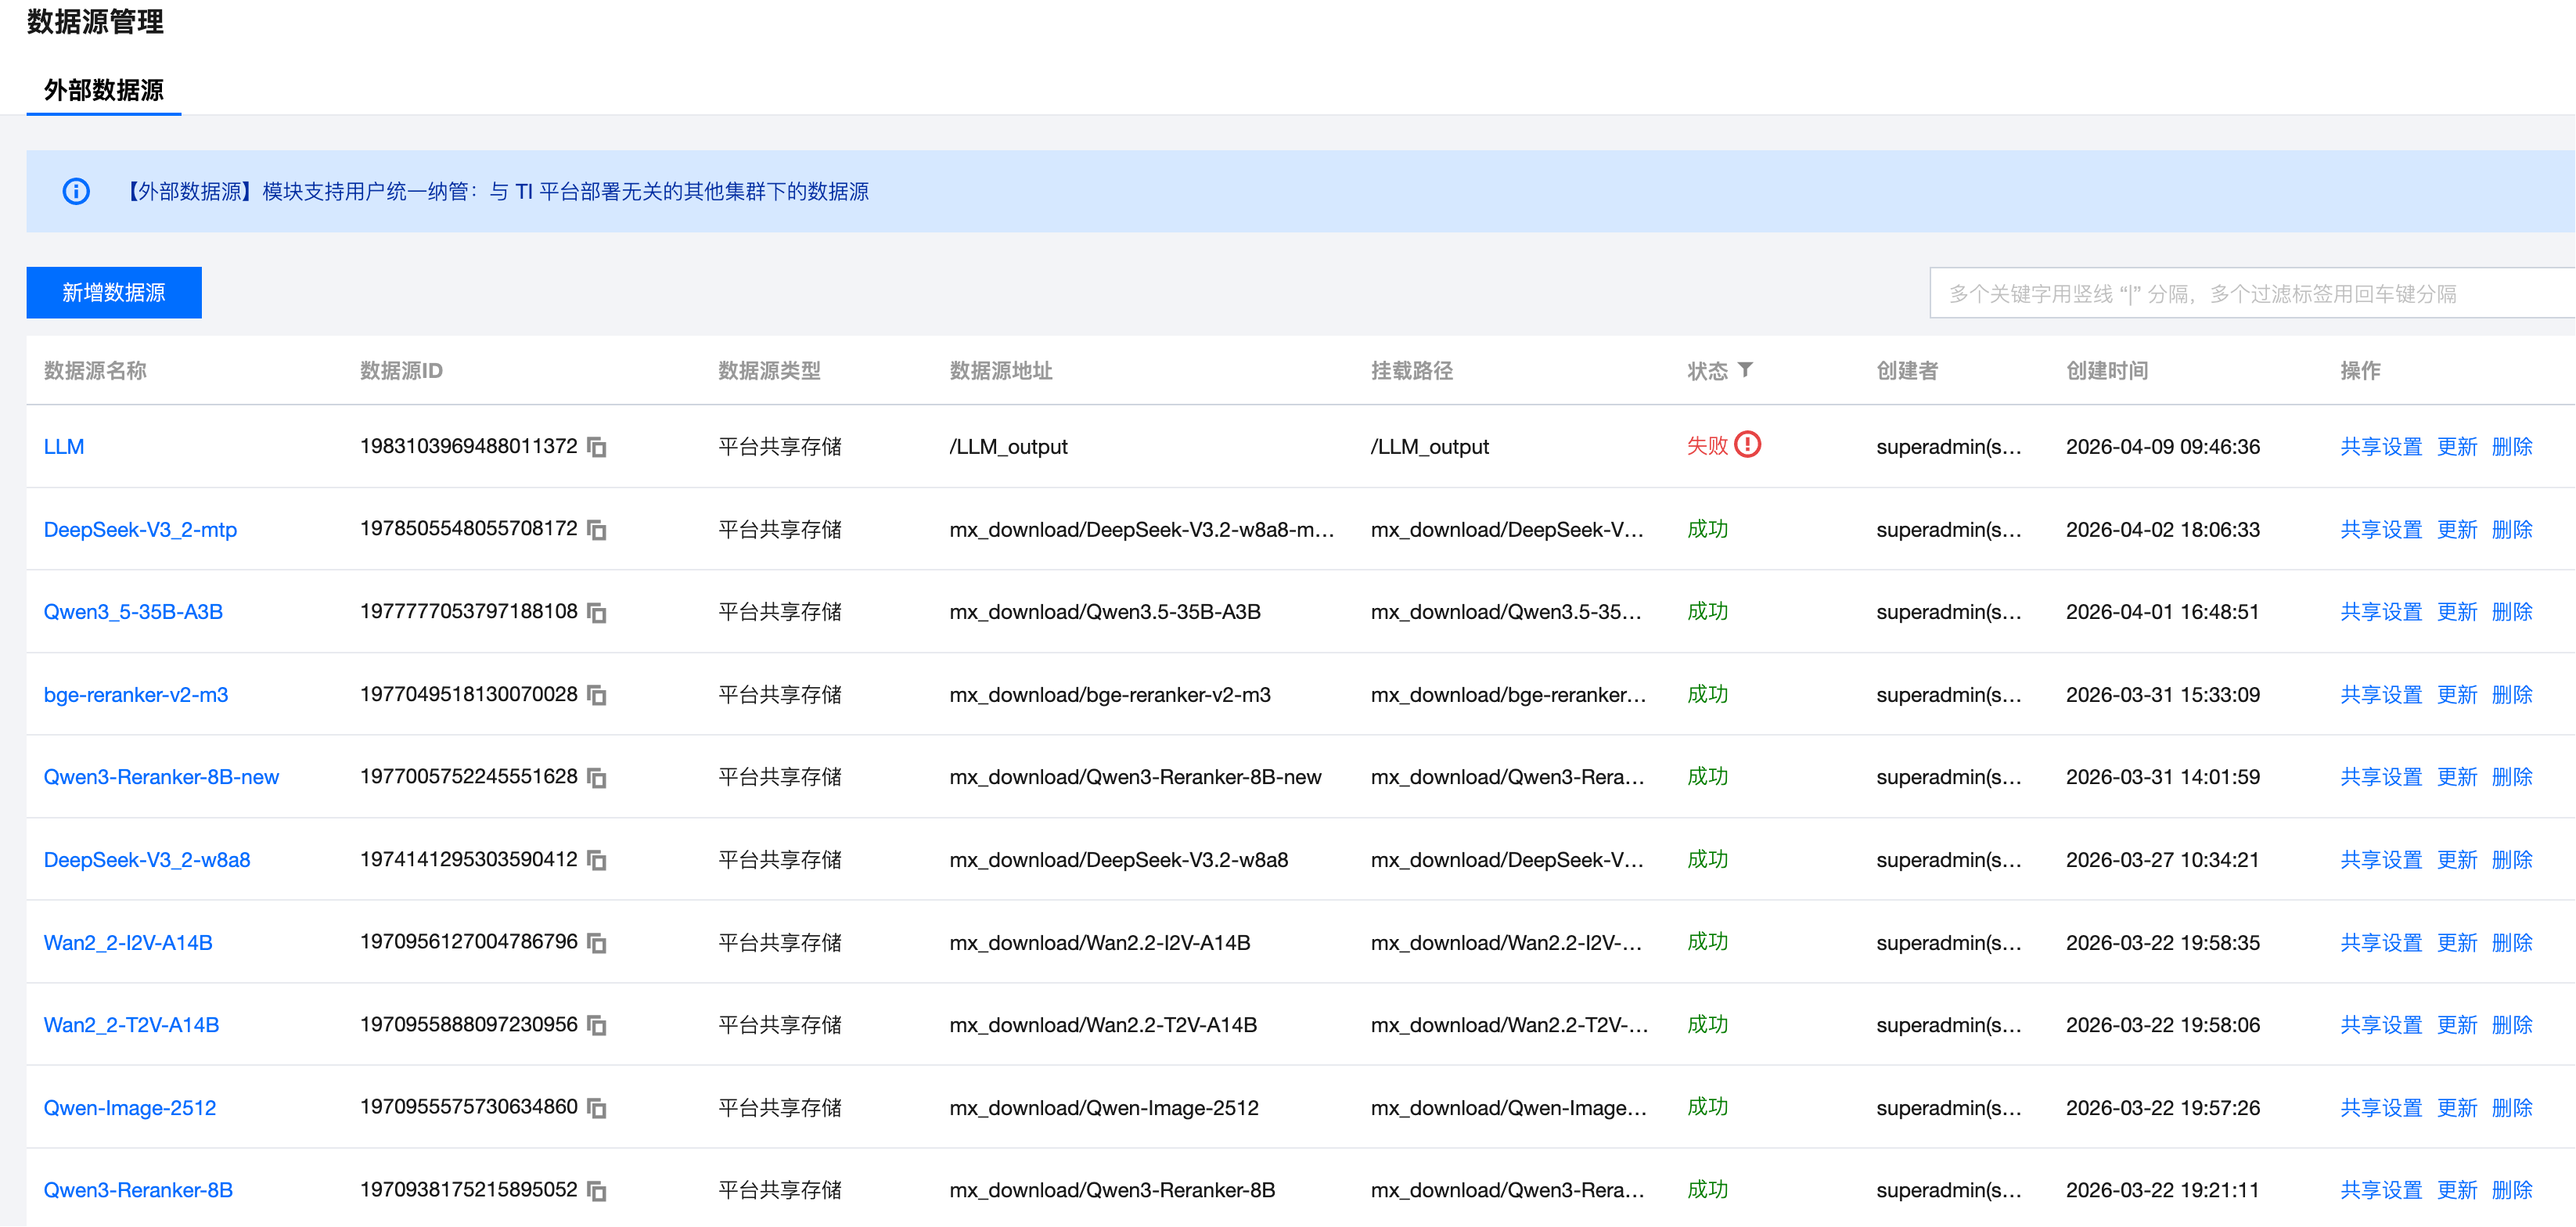The width and height of the screenshot is (2576, 1227).
Task: Open the Qwen3-Reranker-8B-new data source
Action: [162, 777]
